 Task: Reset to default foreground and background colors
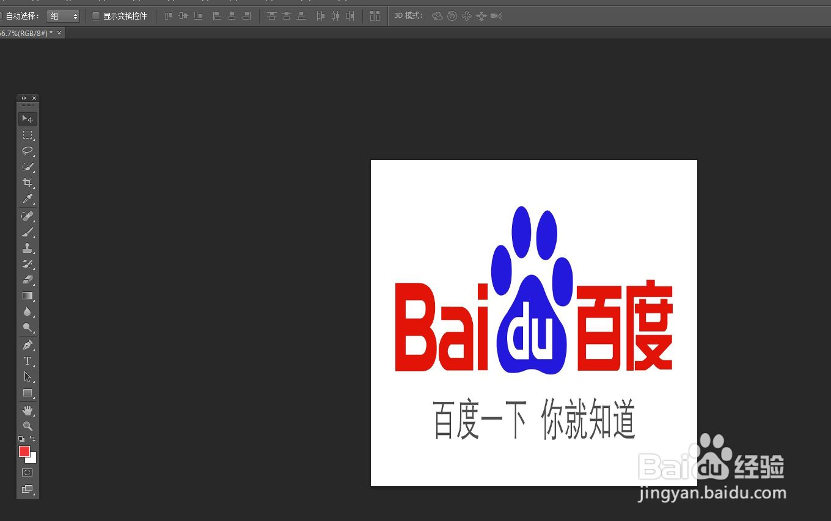click(x=21, y=439)
